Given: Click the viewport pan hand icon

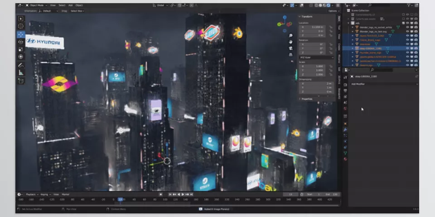Looking at the screenshot, I should click(290, 42).
